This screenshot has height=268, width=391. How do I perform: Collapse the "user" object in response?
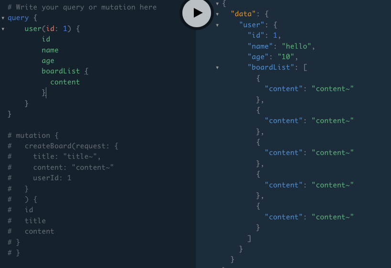tap(217, 25)
